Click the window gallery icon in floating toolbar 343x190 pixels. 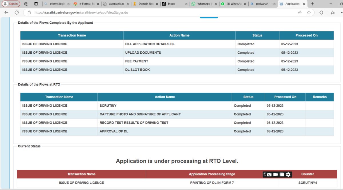[x=282, y=174]
